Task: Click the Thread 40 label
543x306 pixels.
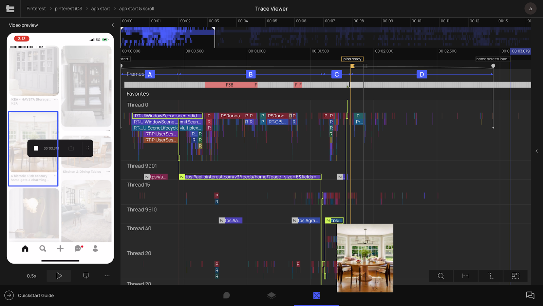Action: 139,229
